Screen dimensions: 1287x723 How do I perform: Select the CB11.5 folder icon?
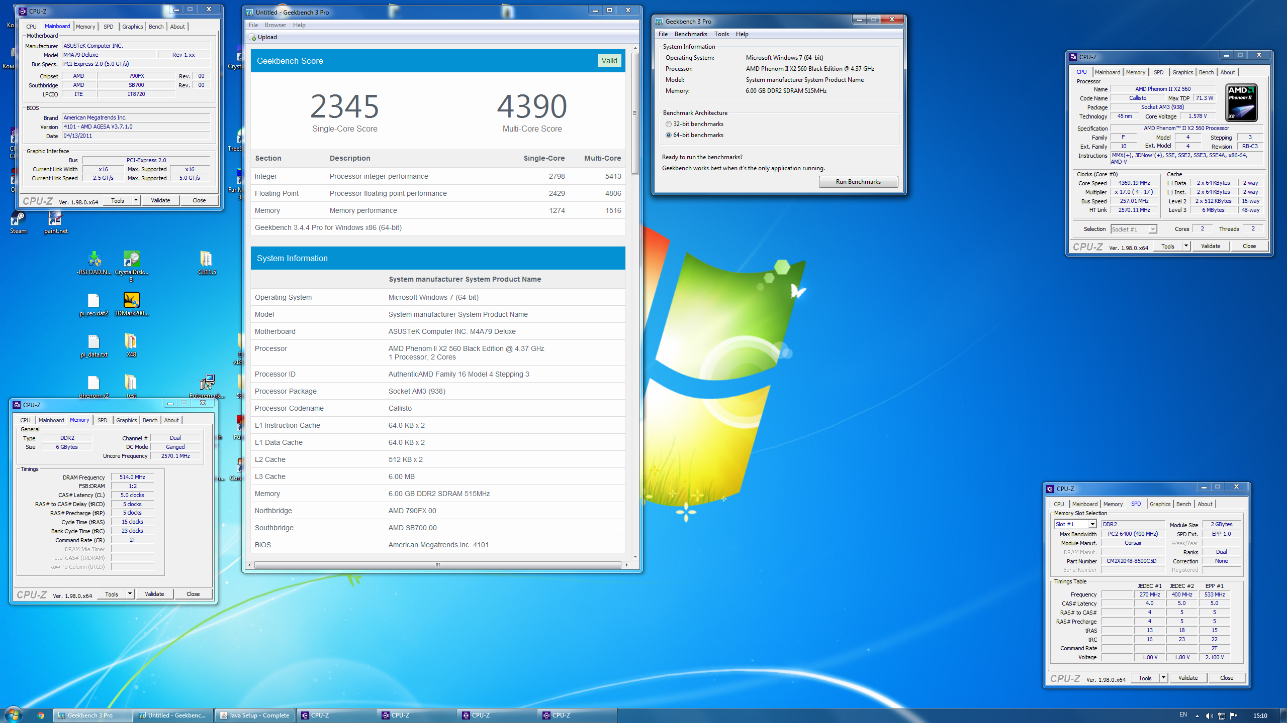(x=207, y=263)
